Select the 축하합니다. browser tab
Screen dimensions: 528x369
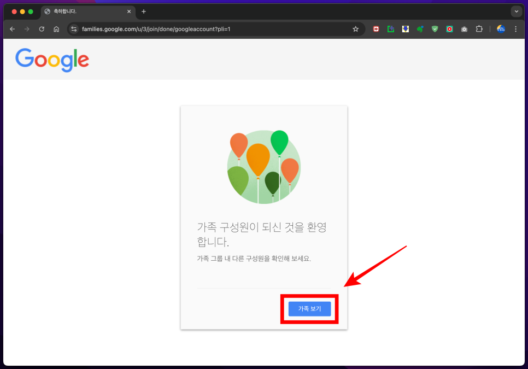[x=88, y=11]
